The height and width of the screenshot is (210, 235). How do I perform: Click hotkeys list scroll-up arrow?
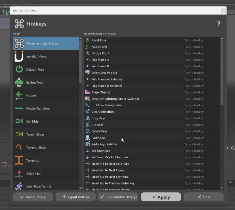pyautogui.click(x=222, y=38)
